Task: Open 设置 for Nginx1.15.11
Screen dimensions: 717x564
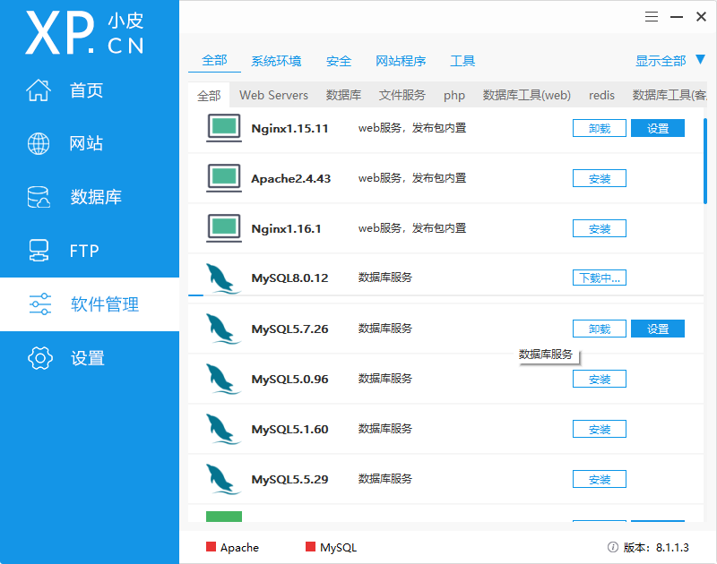Action: [x=658, y=128]
